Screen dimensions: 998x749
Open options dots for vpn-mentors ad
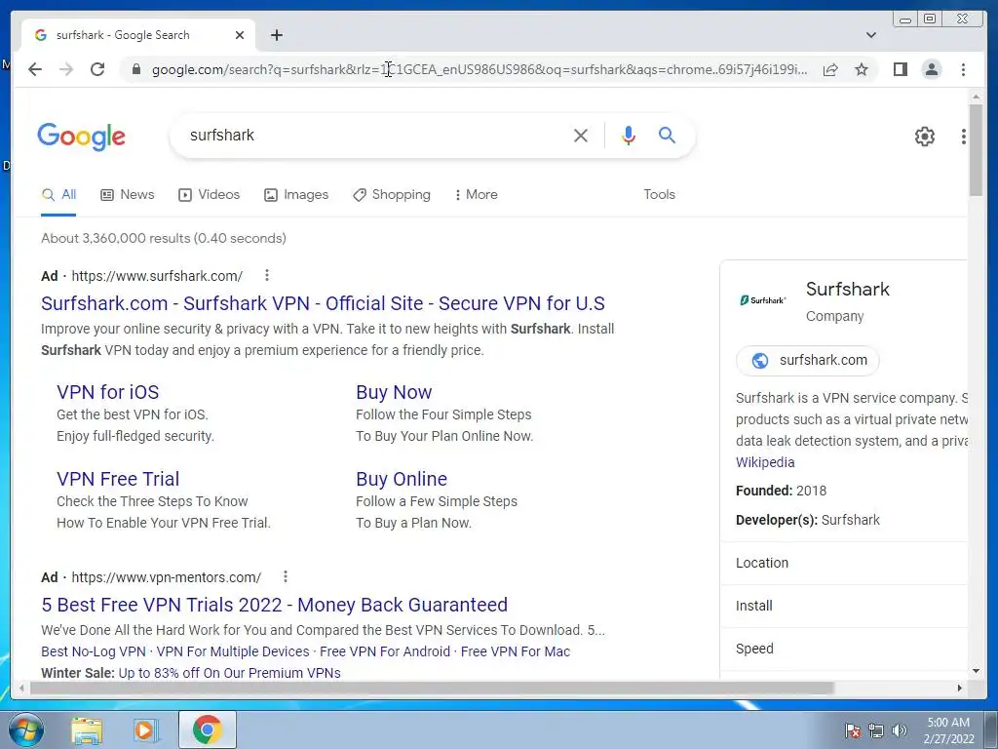(x=286, y=576)
